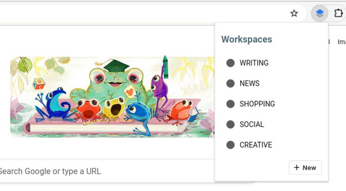Click the circle icon beside SOCIAL
Viewport: 346px width, 191px height.
230,124
